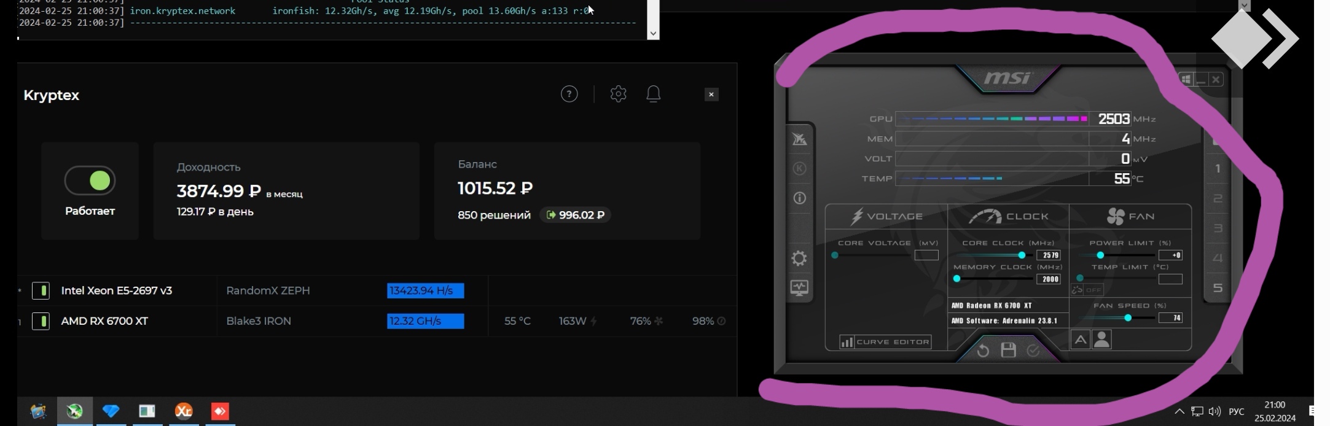Select Afterburner profile slot 5
1330x426 pixels.
pos(1218,288)
